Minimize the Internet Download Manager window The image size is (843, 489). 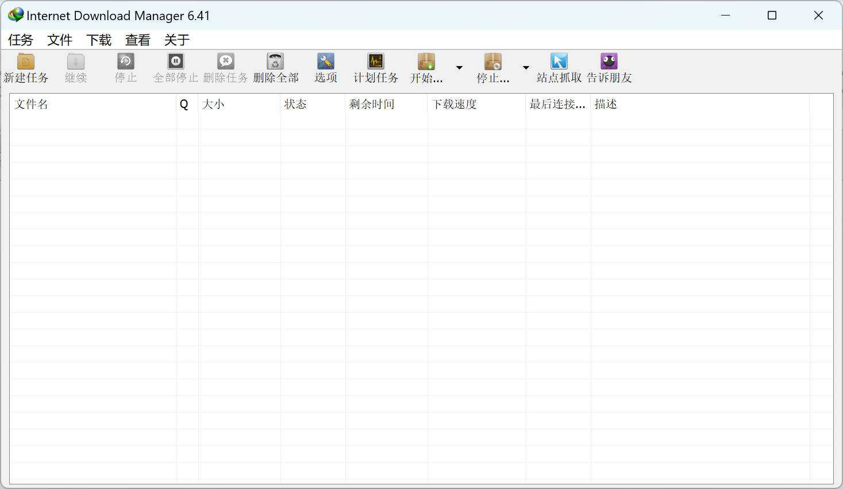tap(726, 16)
